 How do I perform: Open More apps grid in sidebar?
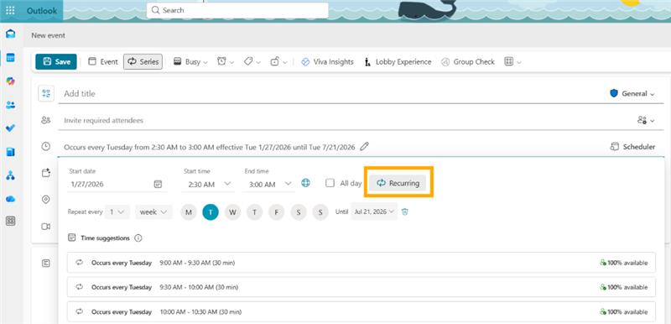11,221
